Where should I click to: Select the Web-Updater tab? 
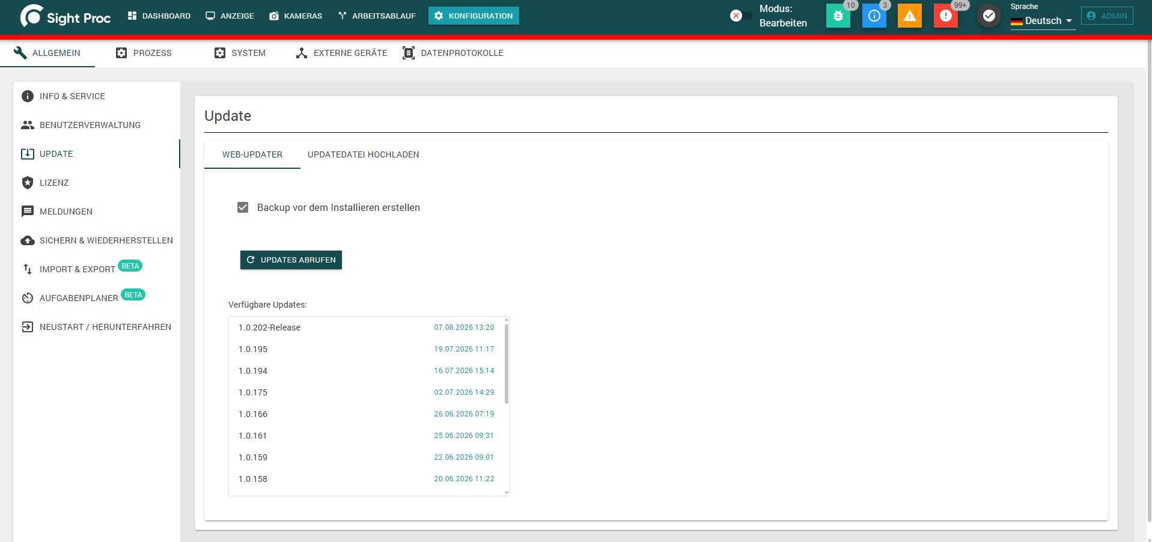click(x=252, y=154)
